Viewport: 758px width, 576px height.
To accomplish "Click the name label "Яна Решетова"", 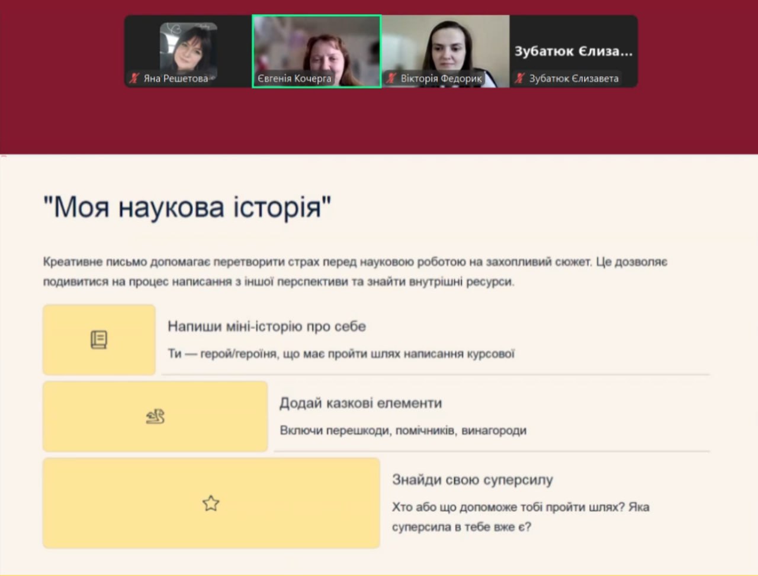I will click(x=176, y=78).
